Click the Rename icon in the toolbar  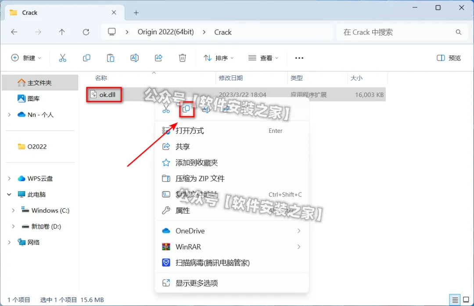click(135, 58)
